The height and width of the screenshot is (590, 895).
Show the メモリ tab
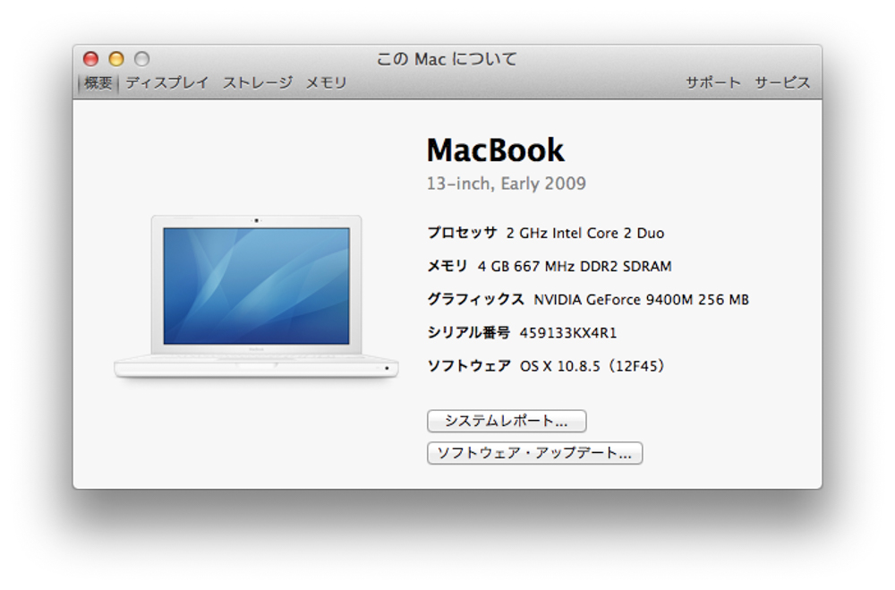tap(326, 83)
